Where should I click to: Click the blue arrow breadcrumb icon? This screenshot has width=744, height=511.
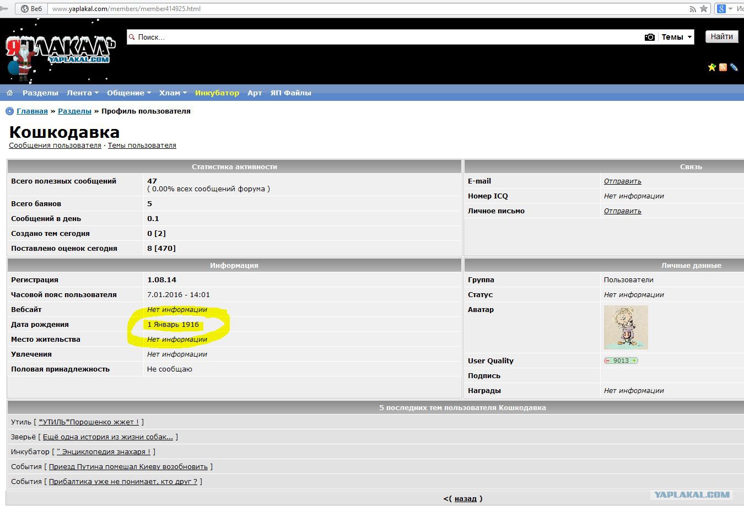click(9, 111)
